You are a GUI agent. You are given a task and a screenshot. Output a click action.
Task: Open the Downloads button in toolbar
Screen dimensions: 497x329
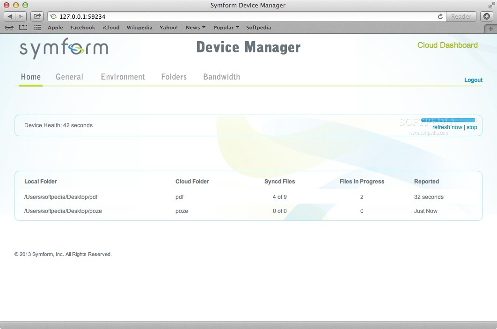pyautogui.click(x=487, y=16)
